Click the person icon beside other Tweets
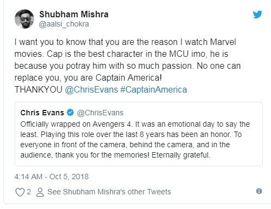 (40, 192)
